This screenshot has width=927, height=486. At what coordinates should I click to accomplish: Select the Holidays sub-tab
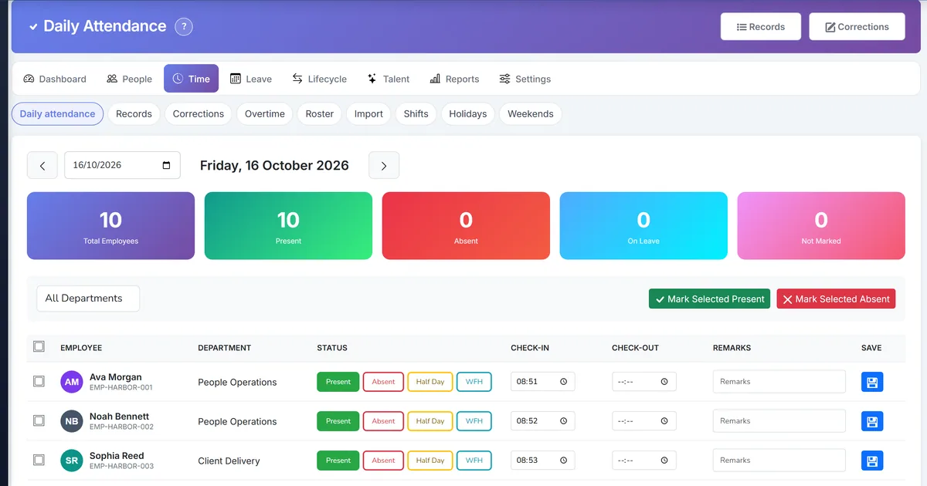tap(468, 113)
